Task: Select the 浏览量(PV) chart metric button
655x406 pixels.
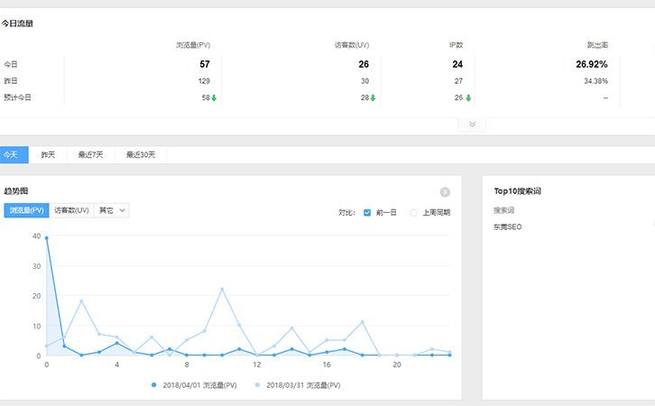Action: 26,210
